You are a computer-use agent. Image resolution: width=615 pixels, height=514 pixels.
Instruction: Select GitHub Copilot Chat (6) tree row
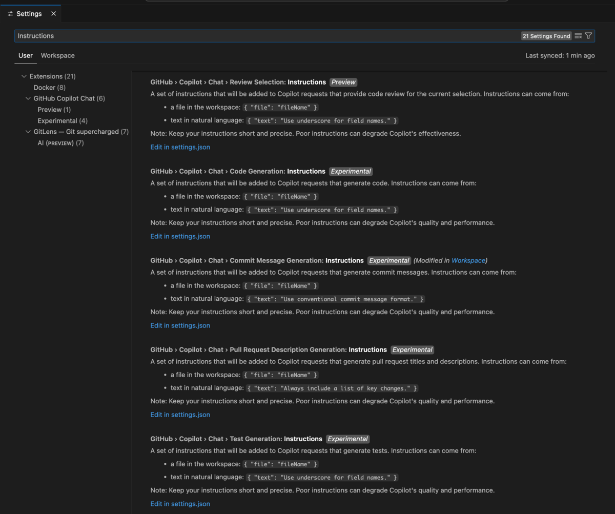tap(69, 98)
